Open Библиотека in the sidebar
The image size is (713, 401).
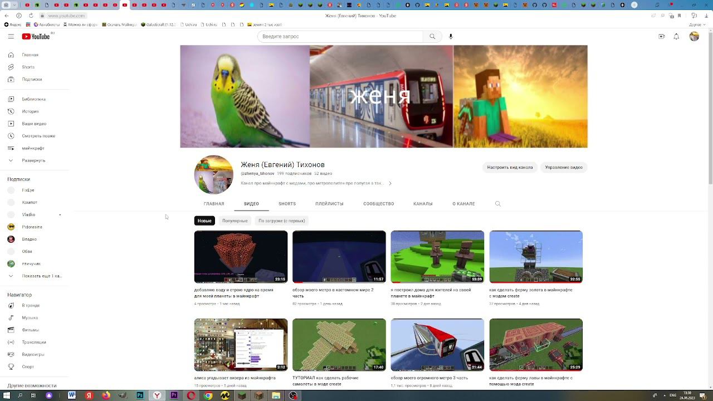[x=35, y=99]
